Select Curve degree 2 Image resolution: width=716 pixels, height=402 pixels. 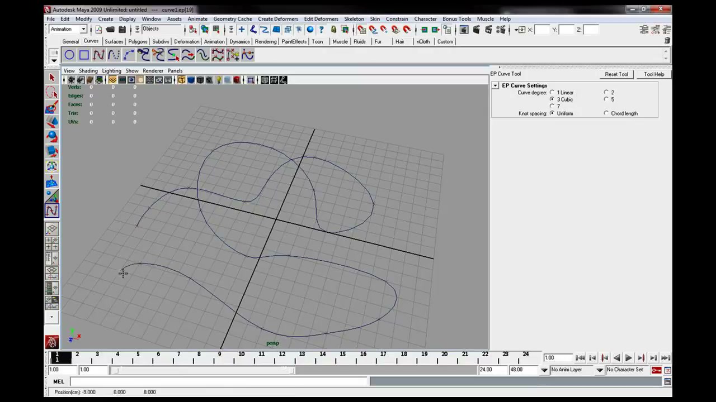point(606,93)
